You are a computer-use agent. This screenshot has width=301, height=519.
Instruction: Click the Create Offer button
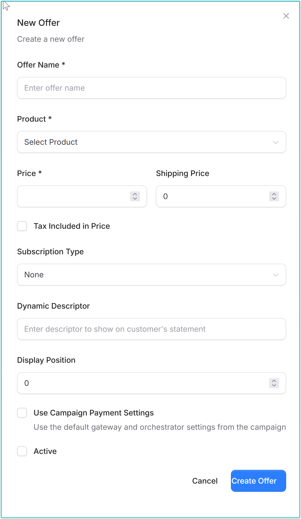(x=258, y=481)
